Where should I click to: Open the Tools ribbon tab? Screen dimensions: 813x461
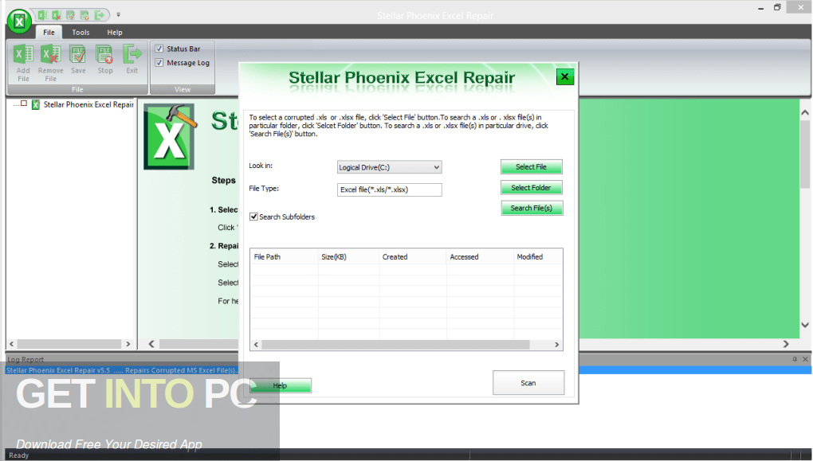81,32
